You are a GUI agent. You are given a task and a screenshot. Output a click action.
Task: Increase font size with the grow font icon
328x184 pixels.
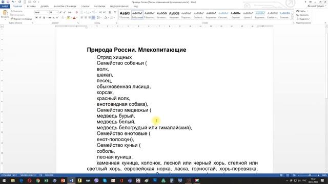click(x=60, y=12)
